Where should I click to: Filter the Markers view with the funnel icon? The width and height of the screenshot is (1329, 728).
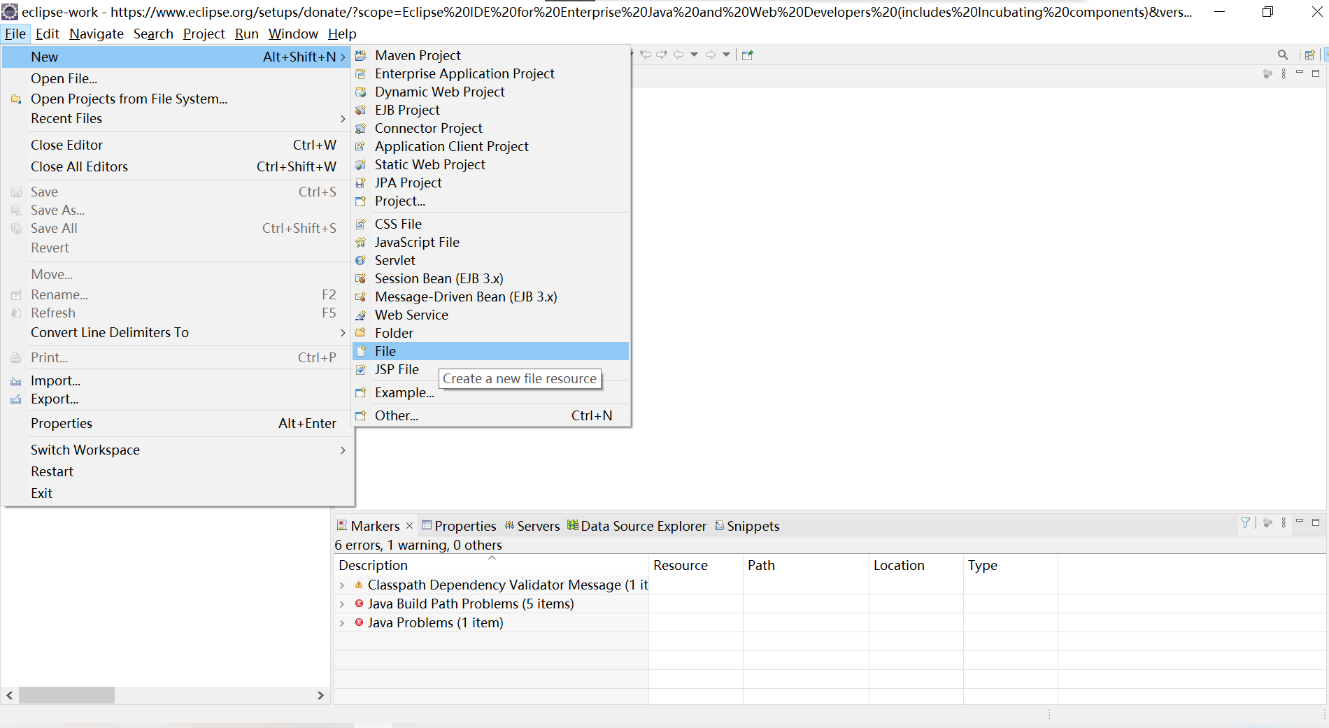(1245, 522)
